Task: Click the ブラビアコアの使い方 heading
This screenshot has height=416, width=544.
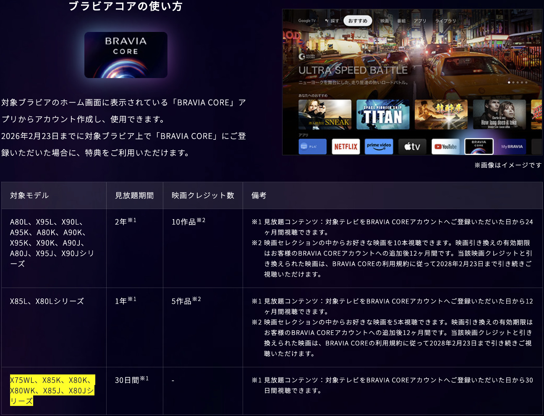Action: coord(126,6)
